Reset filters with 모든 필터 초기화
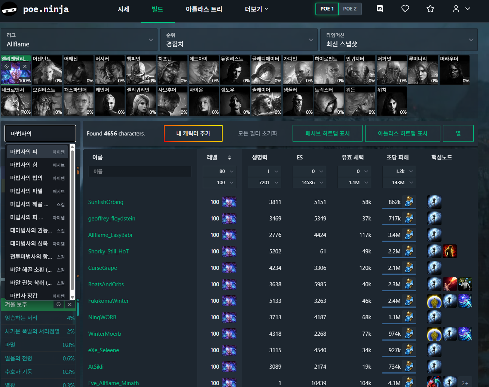The width and height of the screenshot is (489, 387). tap(257, 134)
